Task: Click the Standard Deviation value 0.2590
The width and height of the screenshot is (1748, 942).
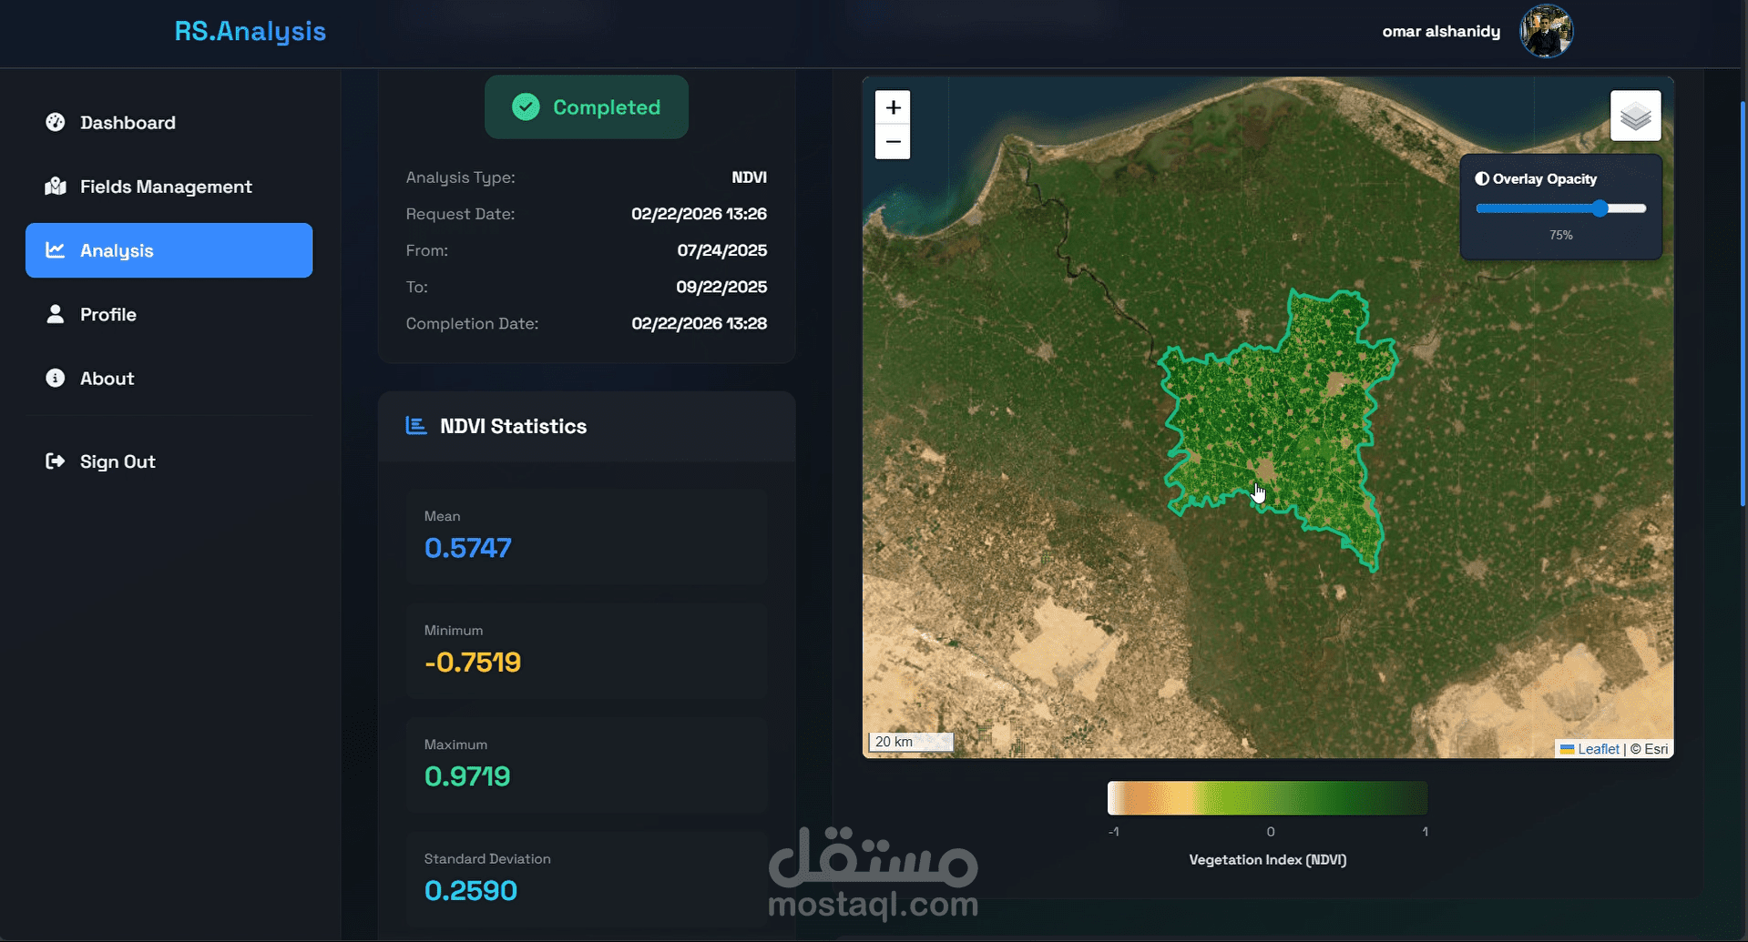Action: tap(471, 890)
